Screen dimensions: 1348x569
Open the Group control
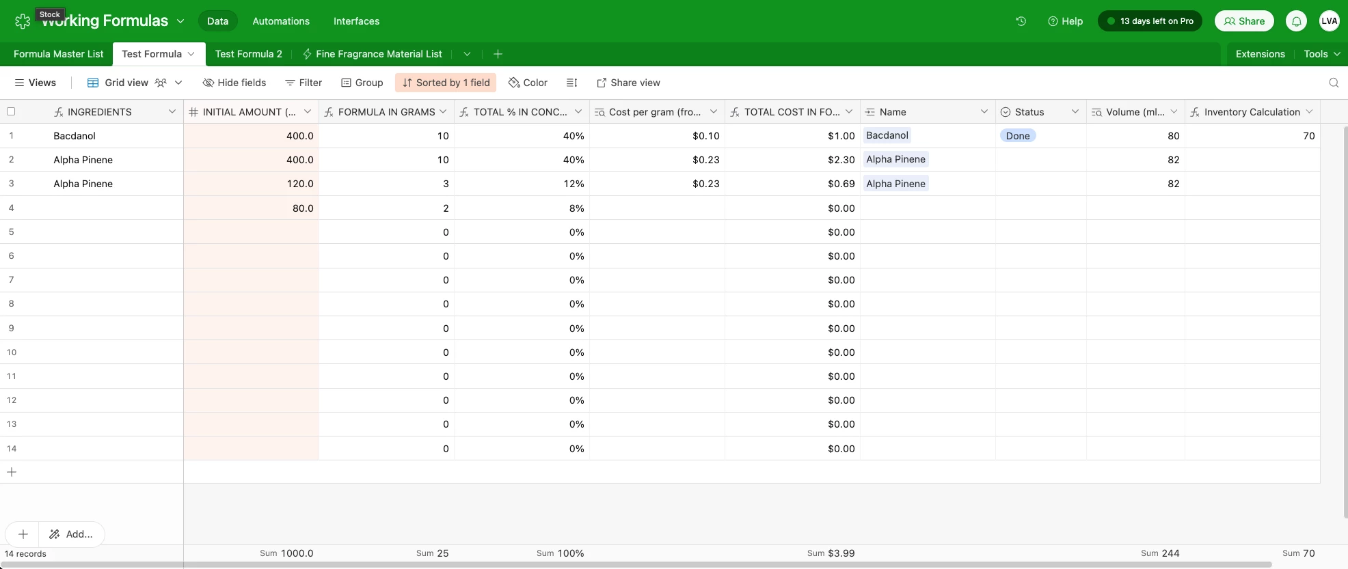(x=362, y=83)
